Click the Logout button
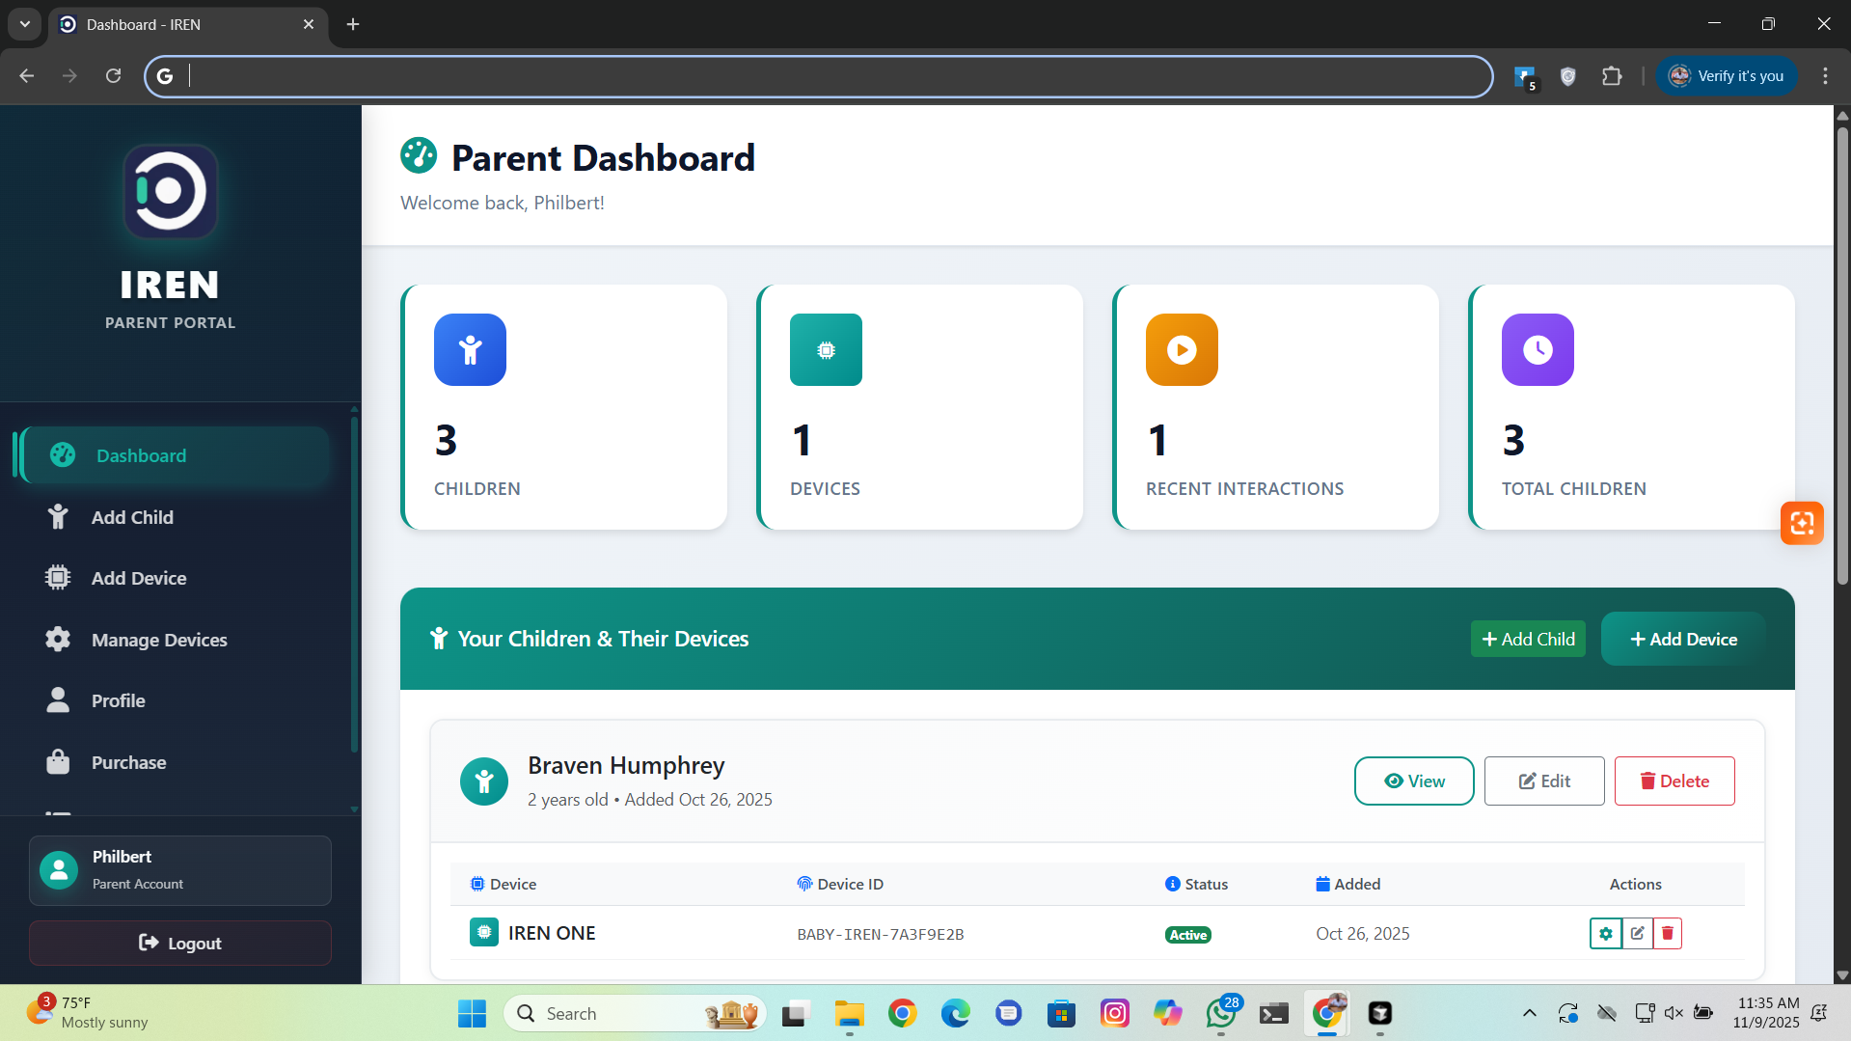1851x1041 pixels. coord(179,943)
